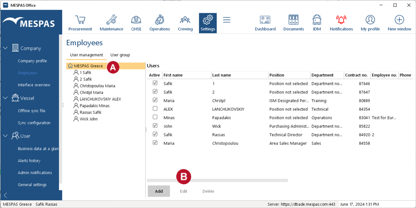Click the home icon beside MESPAS Greece
Viewport: 416px width, 208px height.
(70, 66)
